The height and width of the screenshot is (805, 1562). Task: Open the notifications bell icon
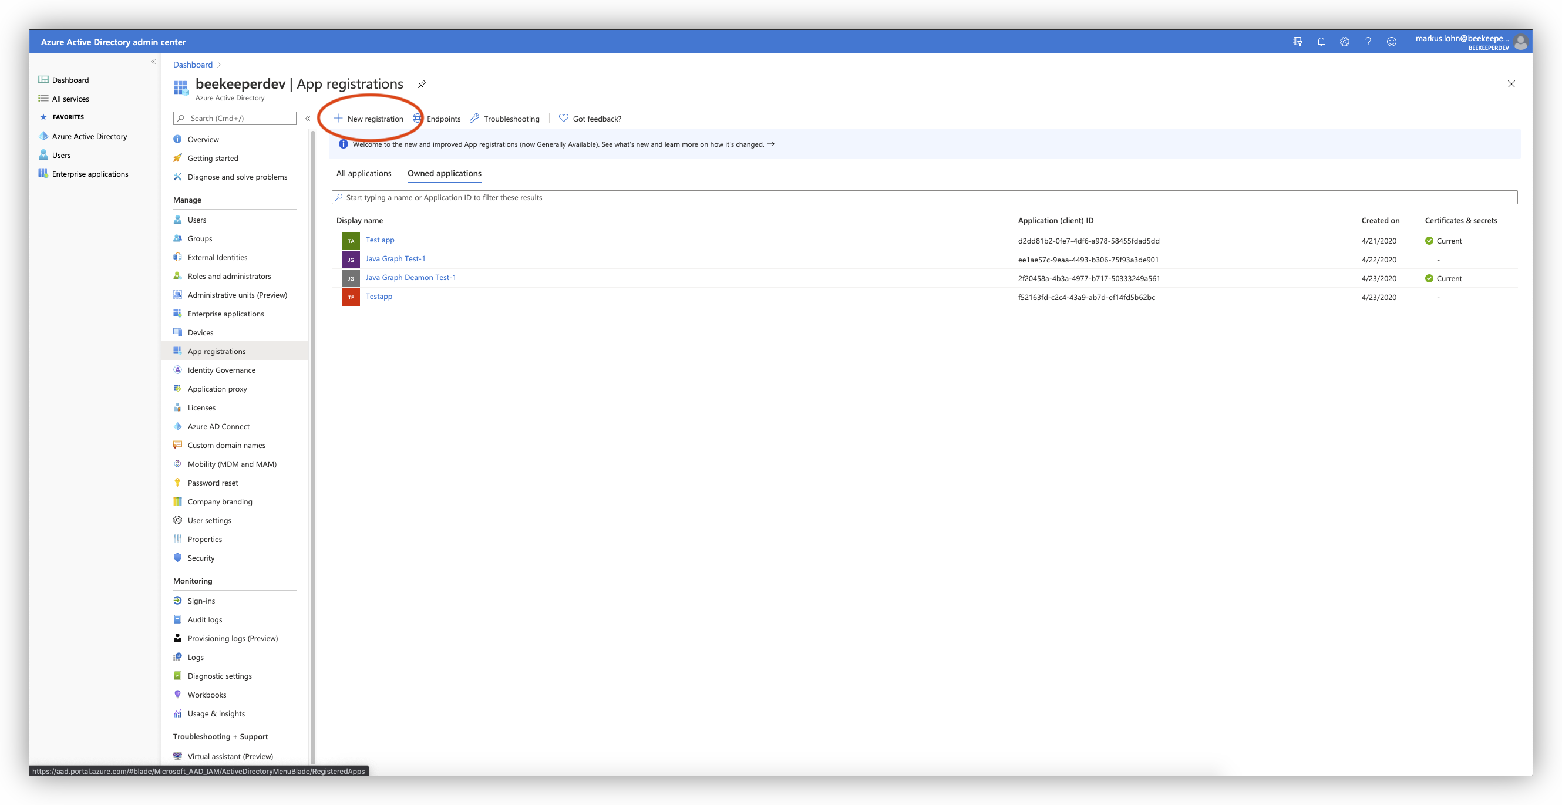click(1321, 41)
